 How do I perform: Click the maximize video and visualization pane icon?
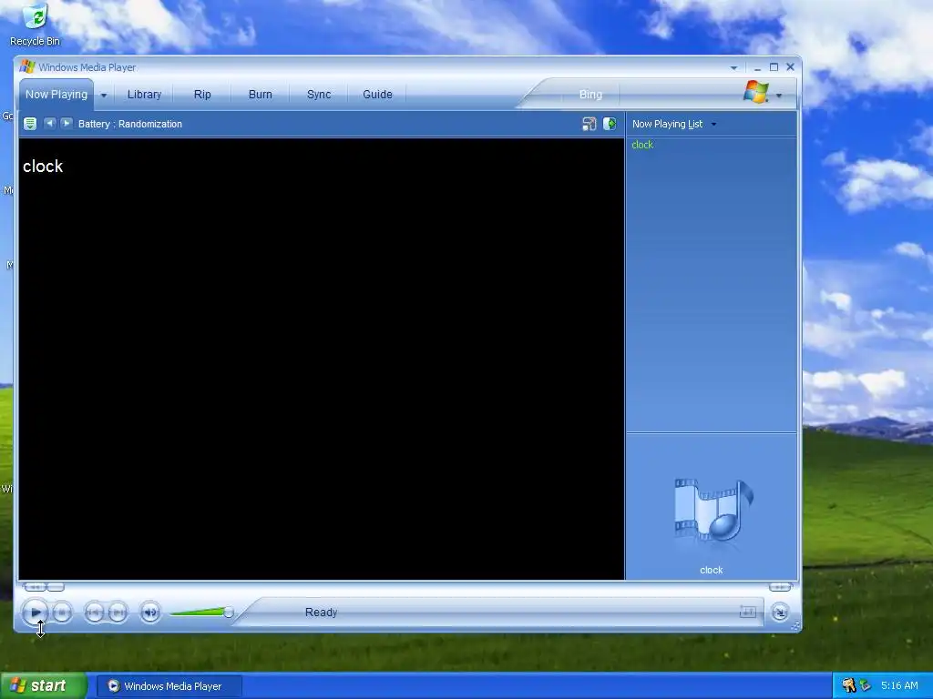(590, 124)
